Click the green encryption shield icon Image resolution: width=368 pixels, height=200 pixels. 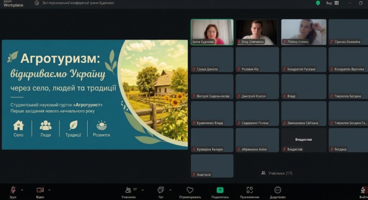click(x=318, y=3)
